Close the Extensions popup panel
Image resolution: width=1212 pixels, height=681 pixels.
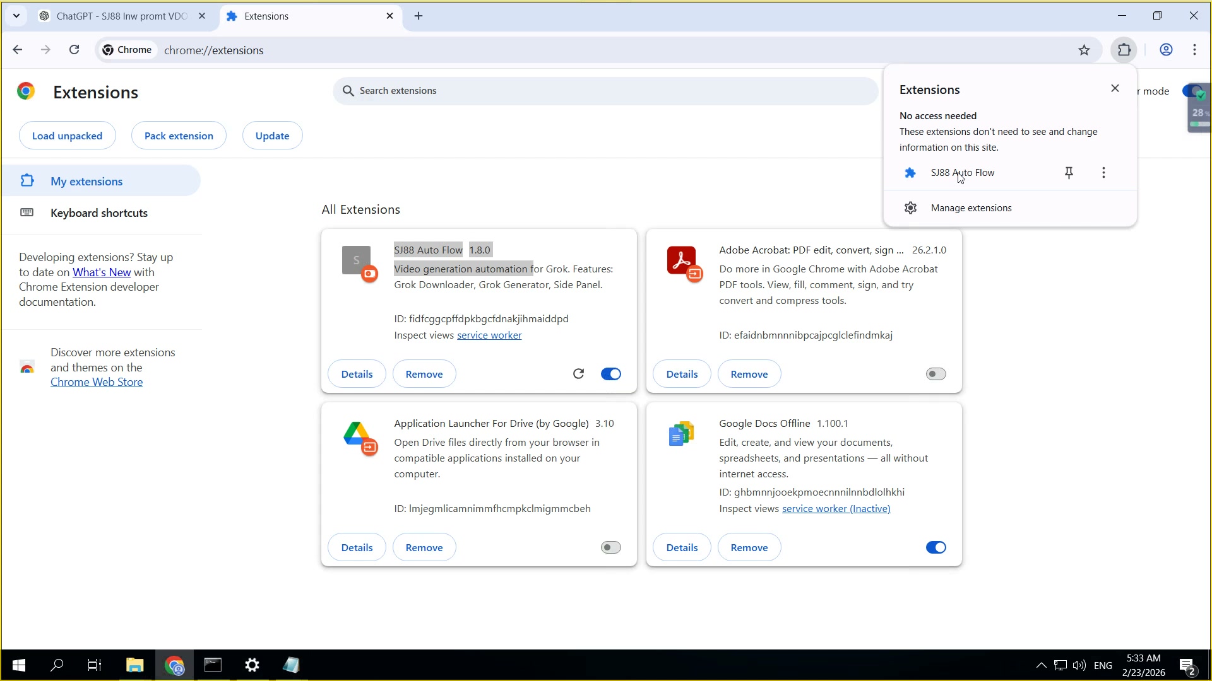[1115, 88]
